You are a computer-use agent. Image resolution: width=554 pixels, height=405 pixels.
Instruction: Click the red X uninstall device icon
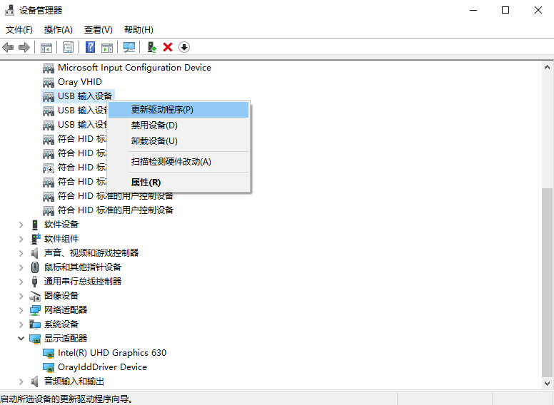[168, 47]
